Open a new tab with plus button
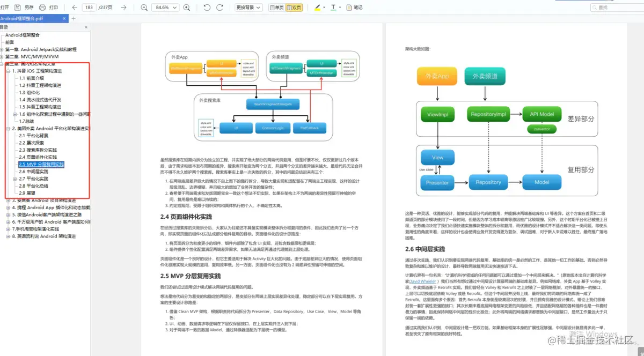644x356 pixels. click(74, 18)
